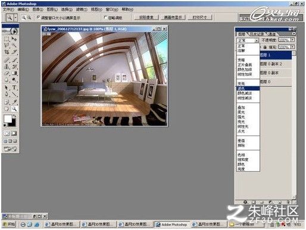Select the Hand tool
Image resolution: width=306 pixels, height=230 pixels.
pyautogui.click(x=7, y=109)
